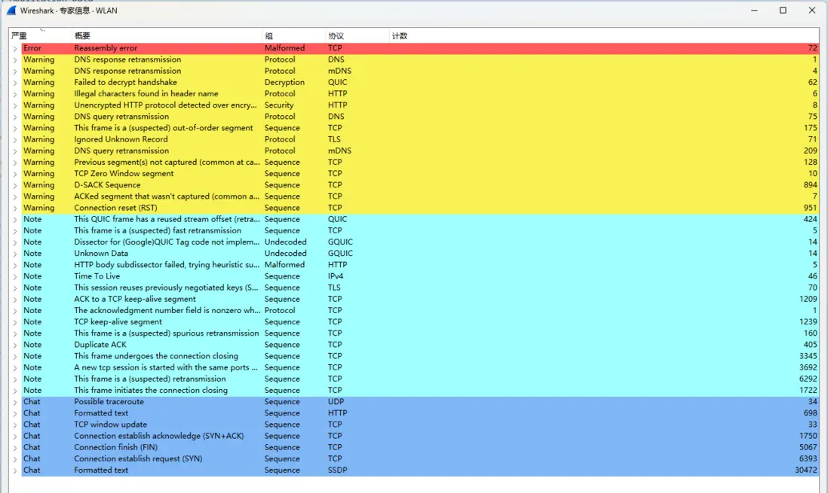
Task: Expand the TCP keep-alive segment note
Action: point(15,321)
